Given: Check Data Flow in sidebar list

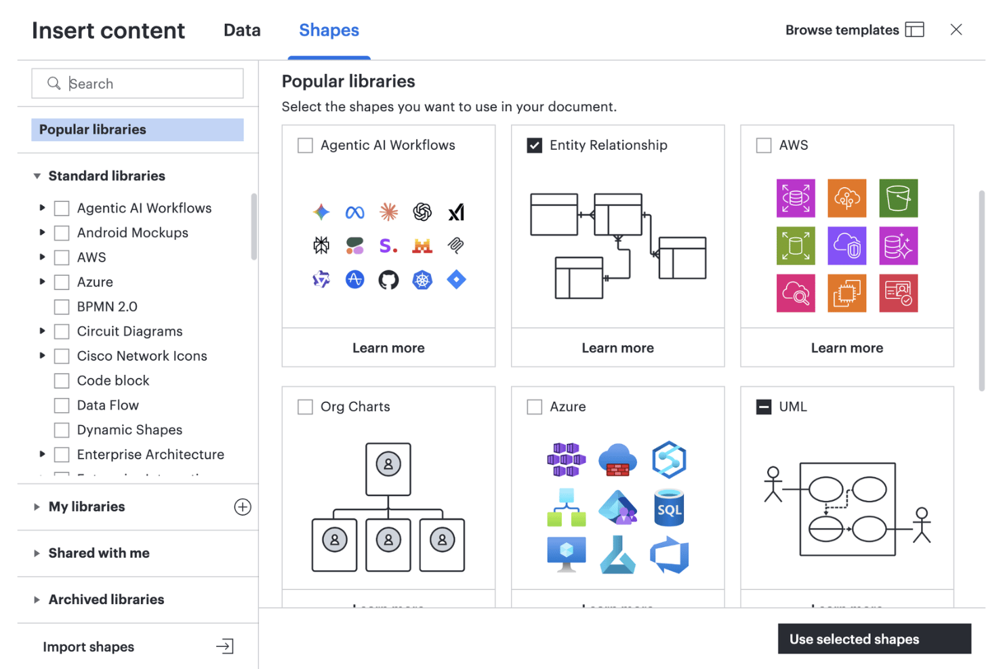Looking at the screenshot, I should click(62, 405).
